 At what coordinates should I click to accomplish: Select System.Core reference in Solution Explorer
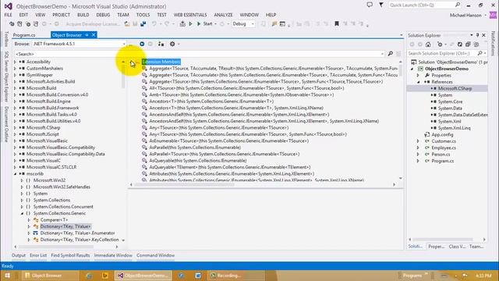[450, 102]
